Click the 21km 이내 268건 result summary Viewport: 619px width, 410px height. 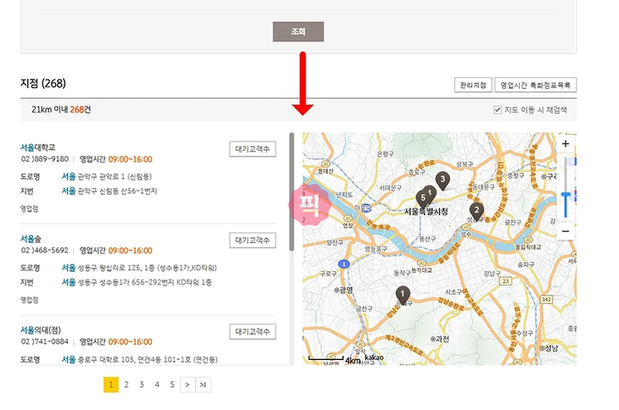point(61,109)
